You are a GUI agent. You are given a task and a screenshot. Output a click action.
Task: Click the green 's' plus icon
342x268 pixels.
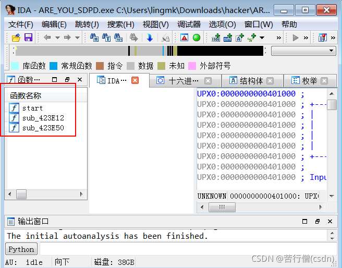(x=251, y=38)
